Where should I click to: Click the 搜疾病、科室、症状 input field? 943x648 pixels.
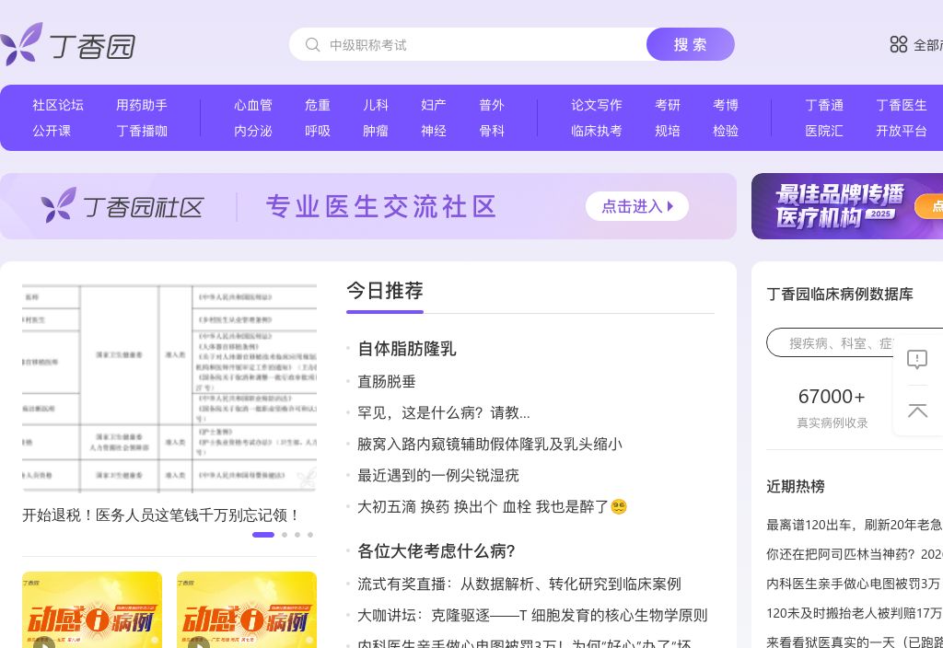(847, 342)
